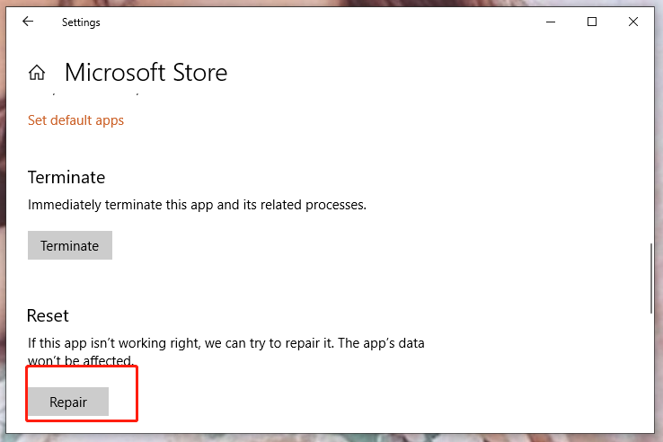Click the Microsoft Store page heading
663x442 pixels.
tap(146, 73)
